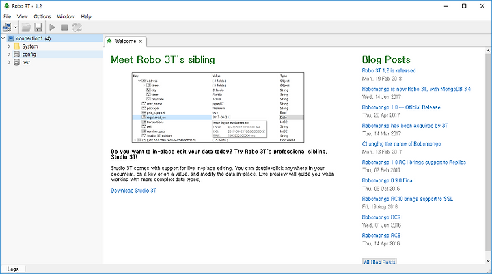This screenshot has height=274, width=492.
Task: Expand the config database node
Action: 9,54
